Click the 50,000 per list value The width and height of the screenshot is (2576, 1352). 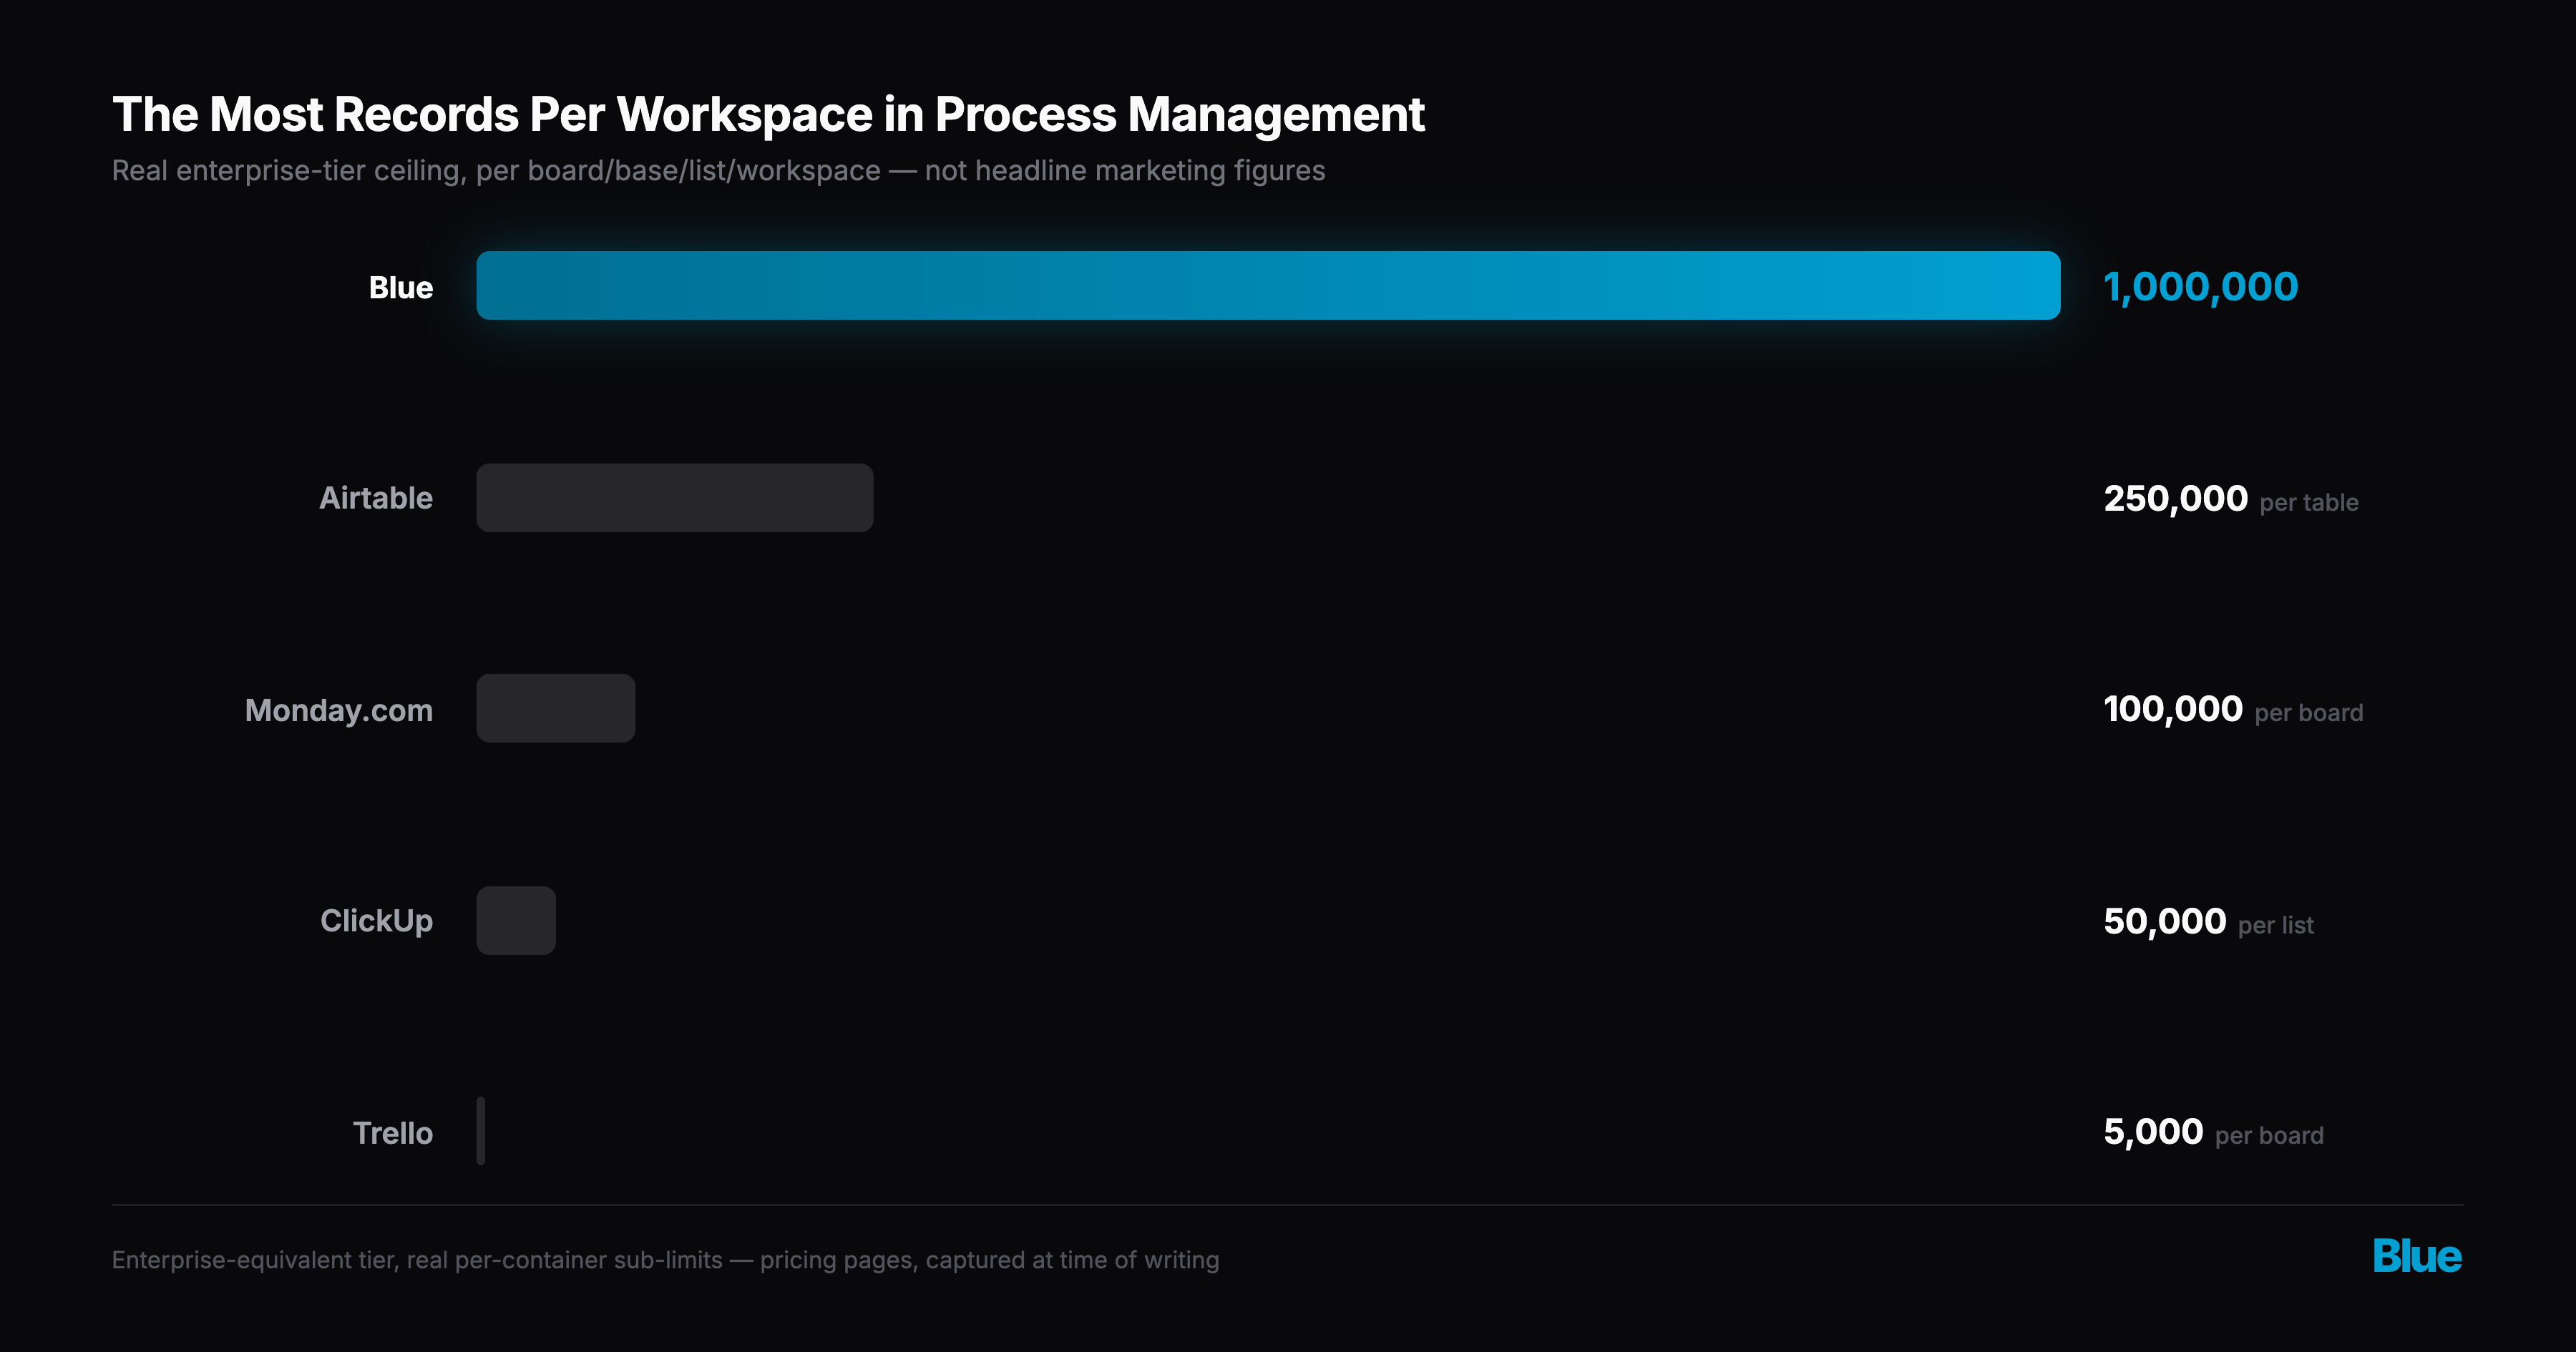point(2208,922)
